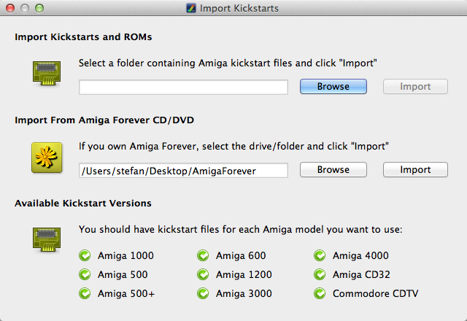Click the green checkmark next to Amiga 500+
Viewport: 467px width, 321px height.
tap(85, 293)
